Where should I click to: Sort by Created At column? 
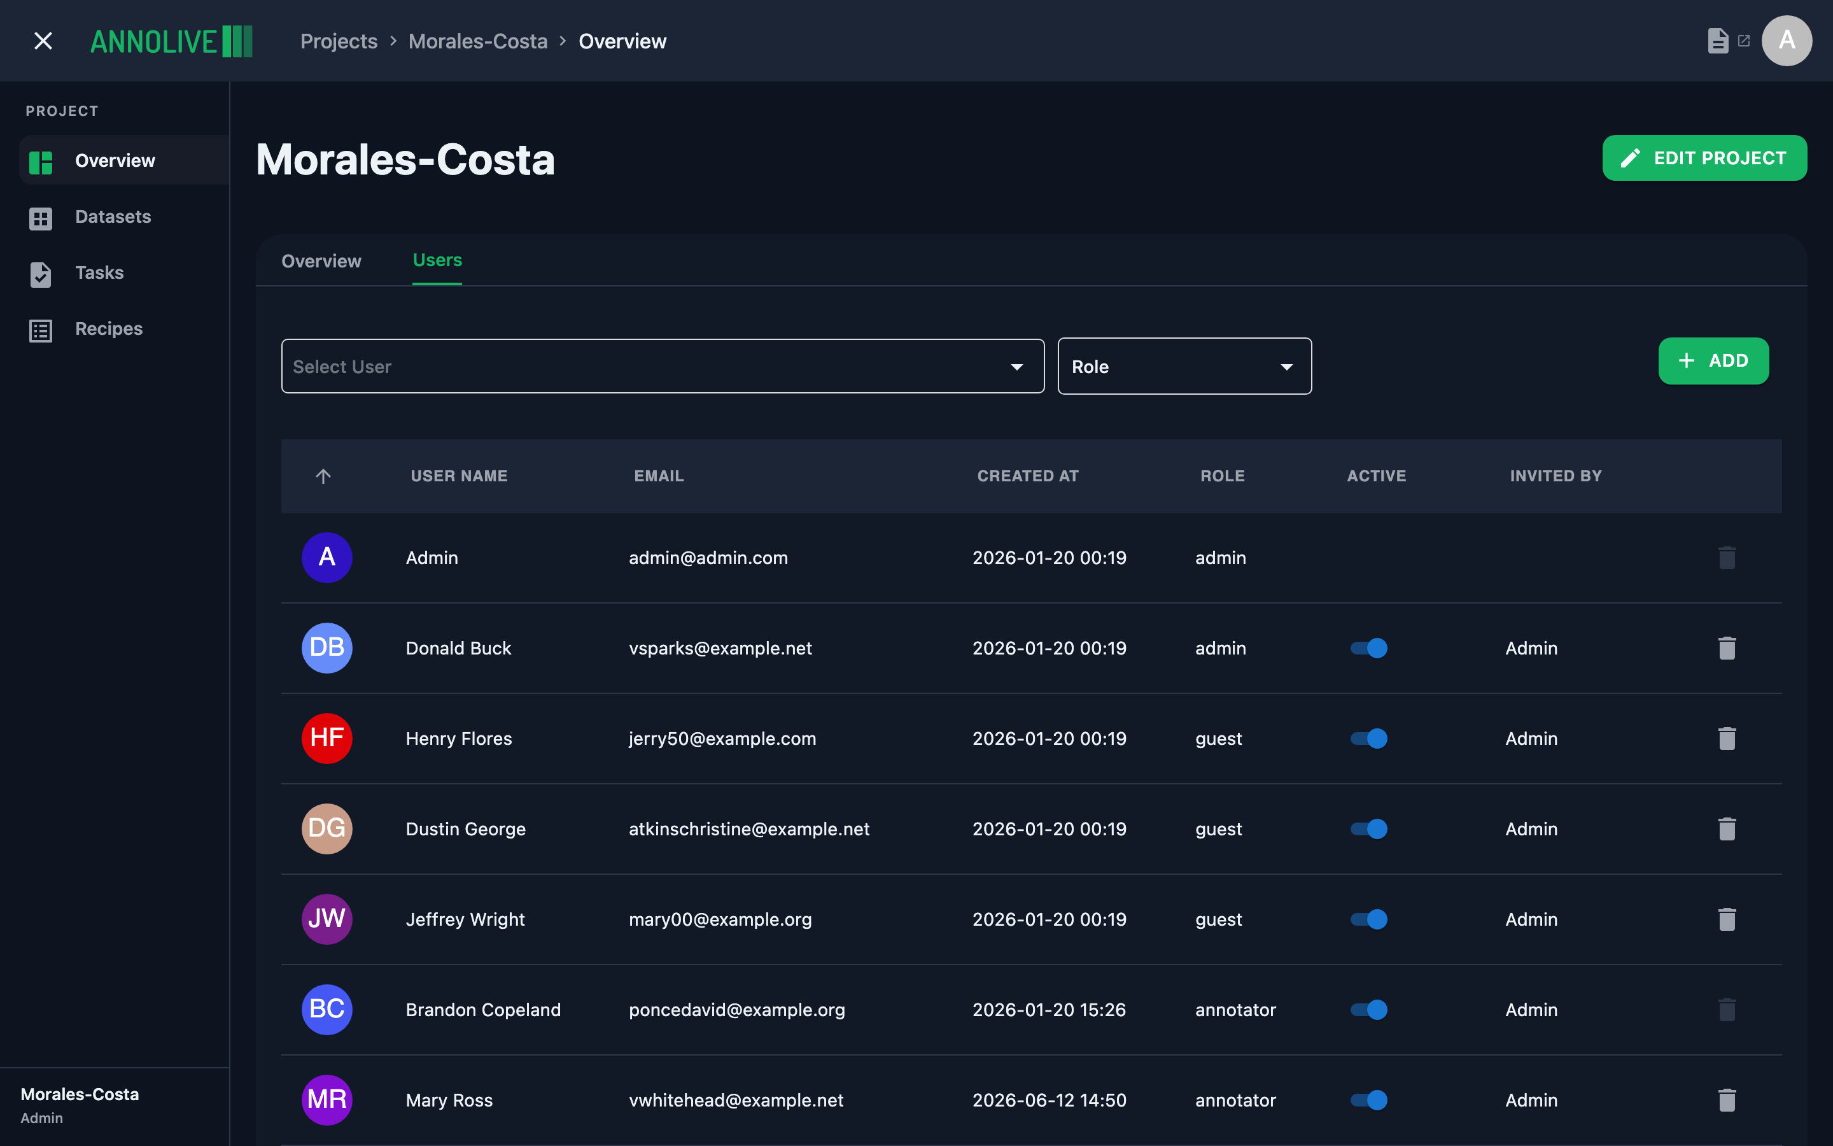click(x=1028, y=476)
